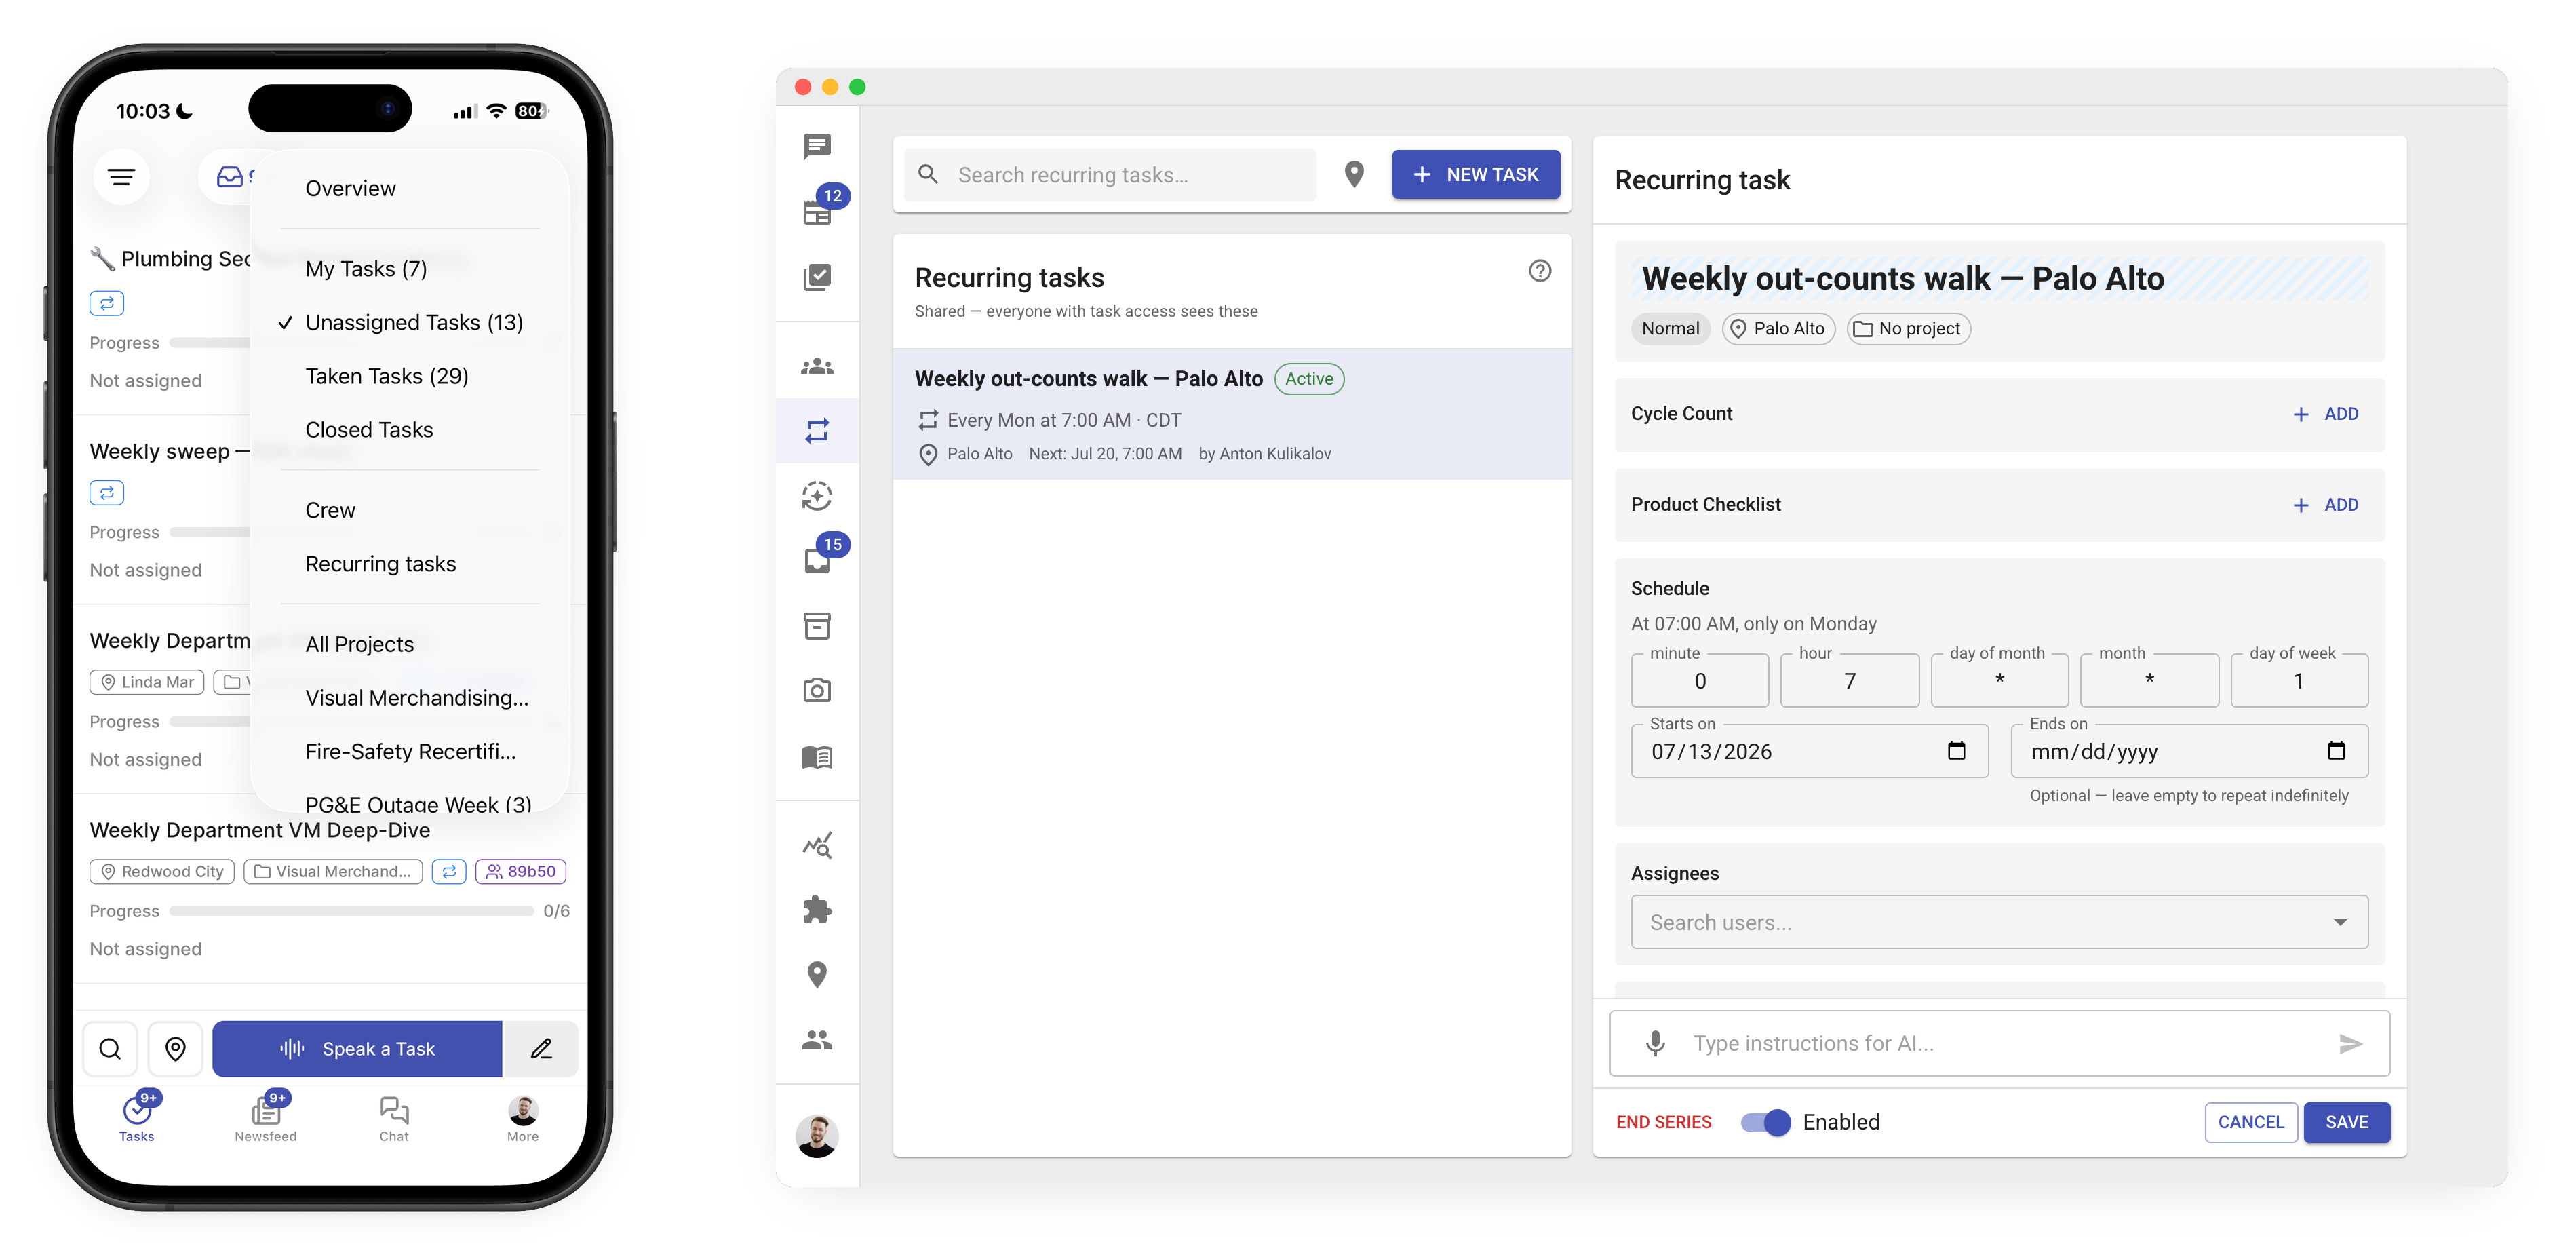Open the Newsfeed tab on phone
2576x1255 pixels.
point(266,1118)
